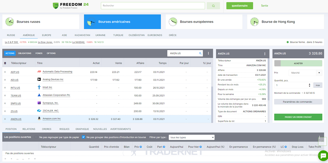
Task: Remove the ZS.US row with its X
Action: point(5,111)
